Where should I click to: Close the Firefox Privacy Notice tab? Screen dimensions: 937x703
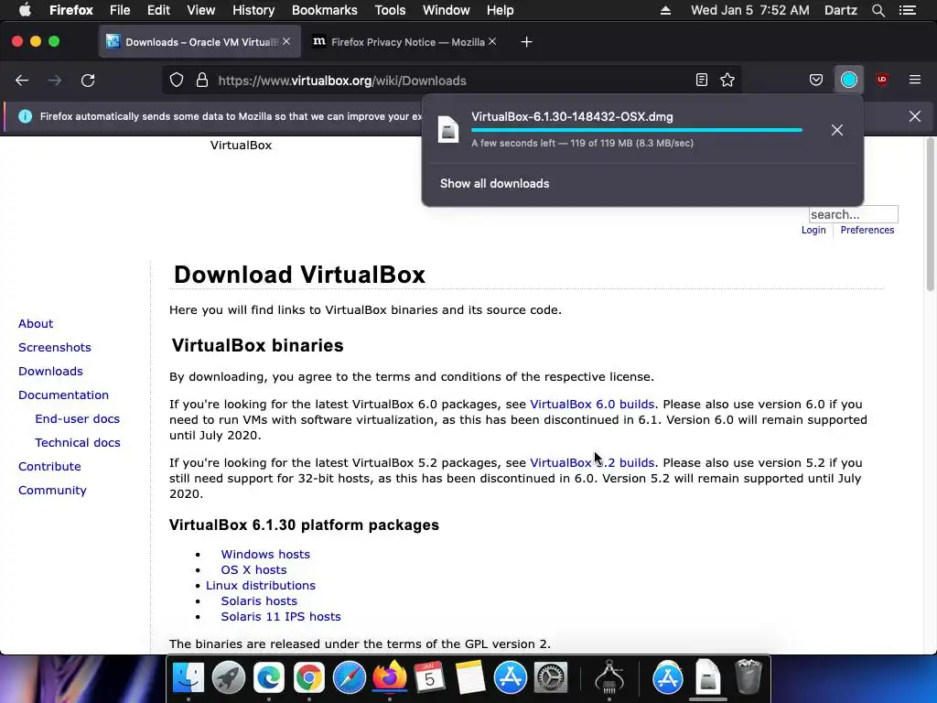[x=492, y=41]
